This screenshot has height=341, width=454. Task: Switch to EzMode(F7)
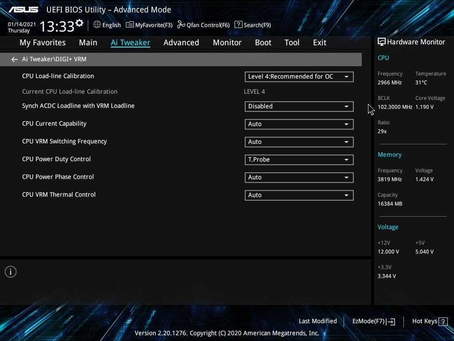tap(373, 321)
